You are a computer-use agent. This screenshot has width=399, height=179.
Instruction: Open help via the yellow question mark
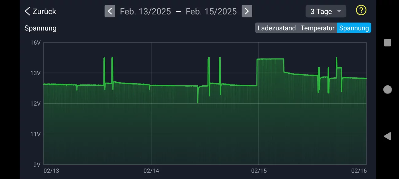pos(361,10)
